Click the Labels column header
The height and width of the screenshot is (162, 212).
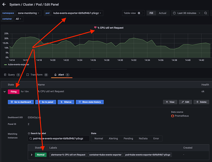[53, 148]
